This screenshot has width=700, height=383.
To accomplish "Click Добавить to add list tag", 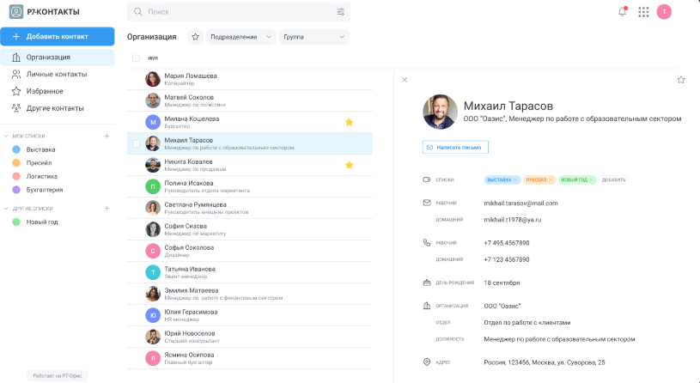I will click(x=614, y=179).
